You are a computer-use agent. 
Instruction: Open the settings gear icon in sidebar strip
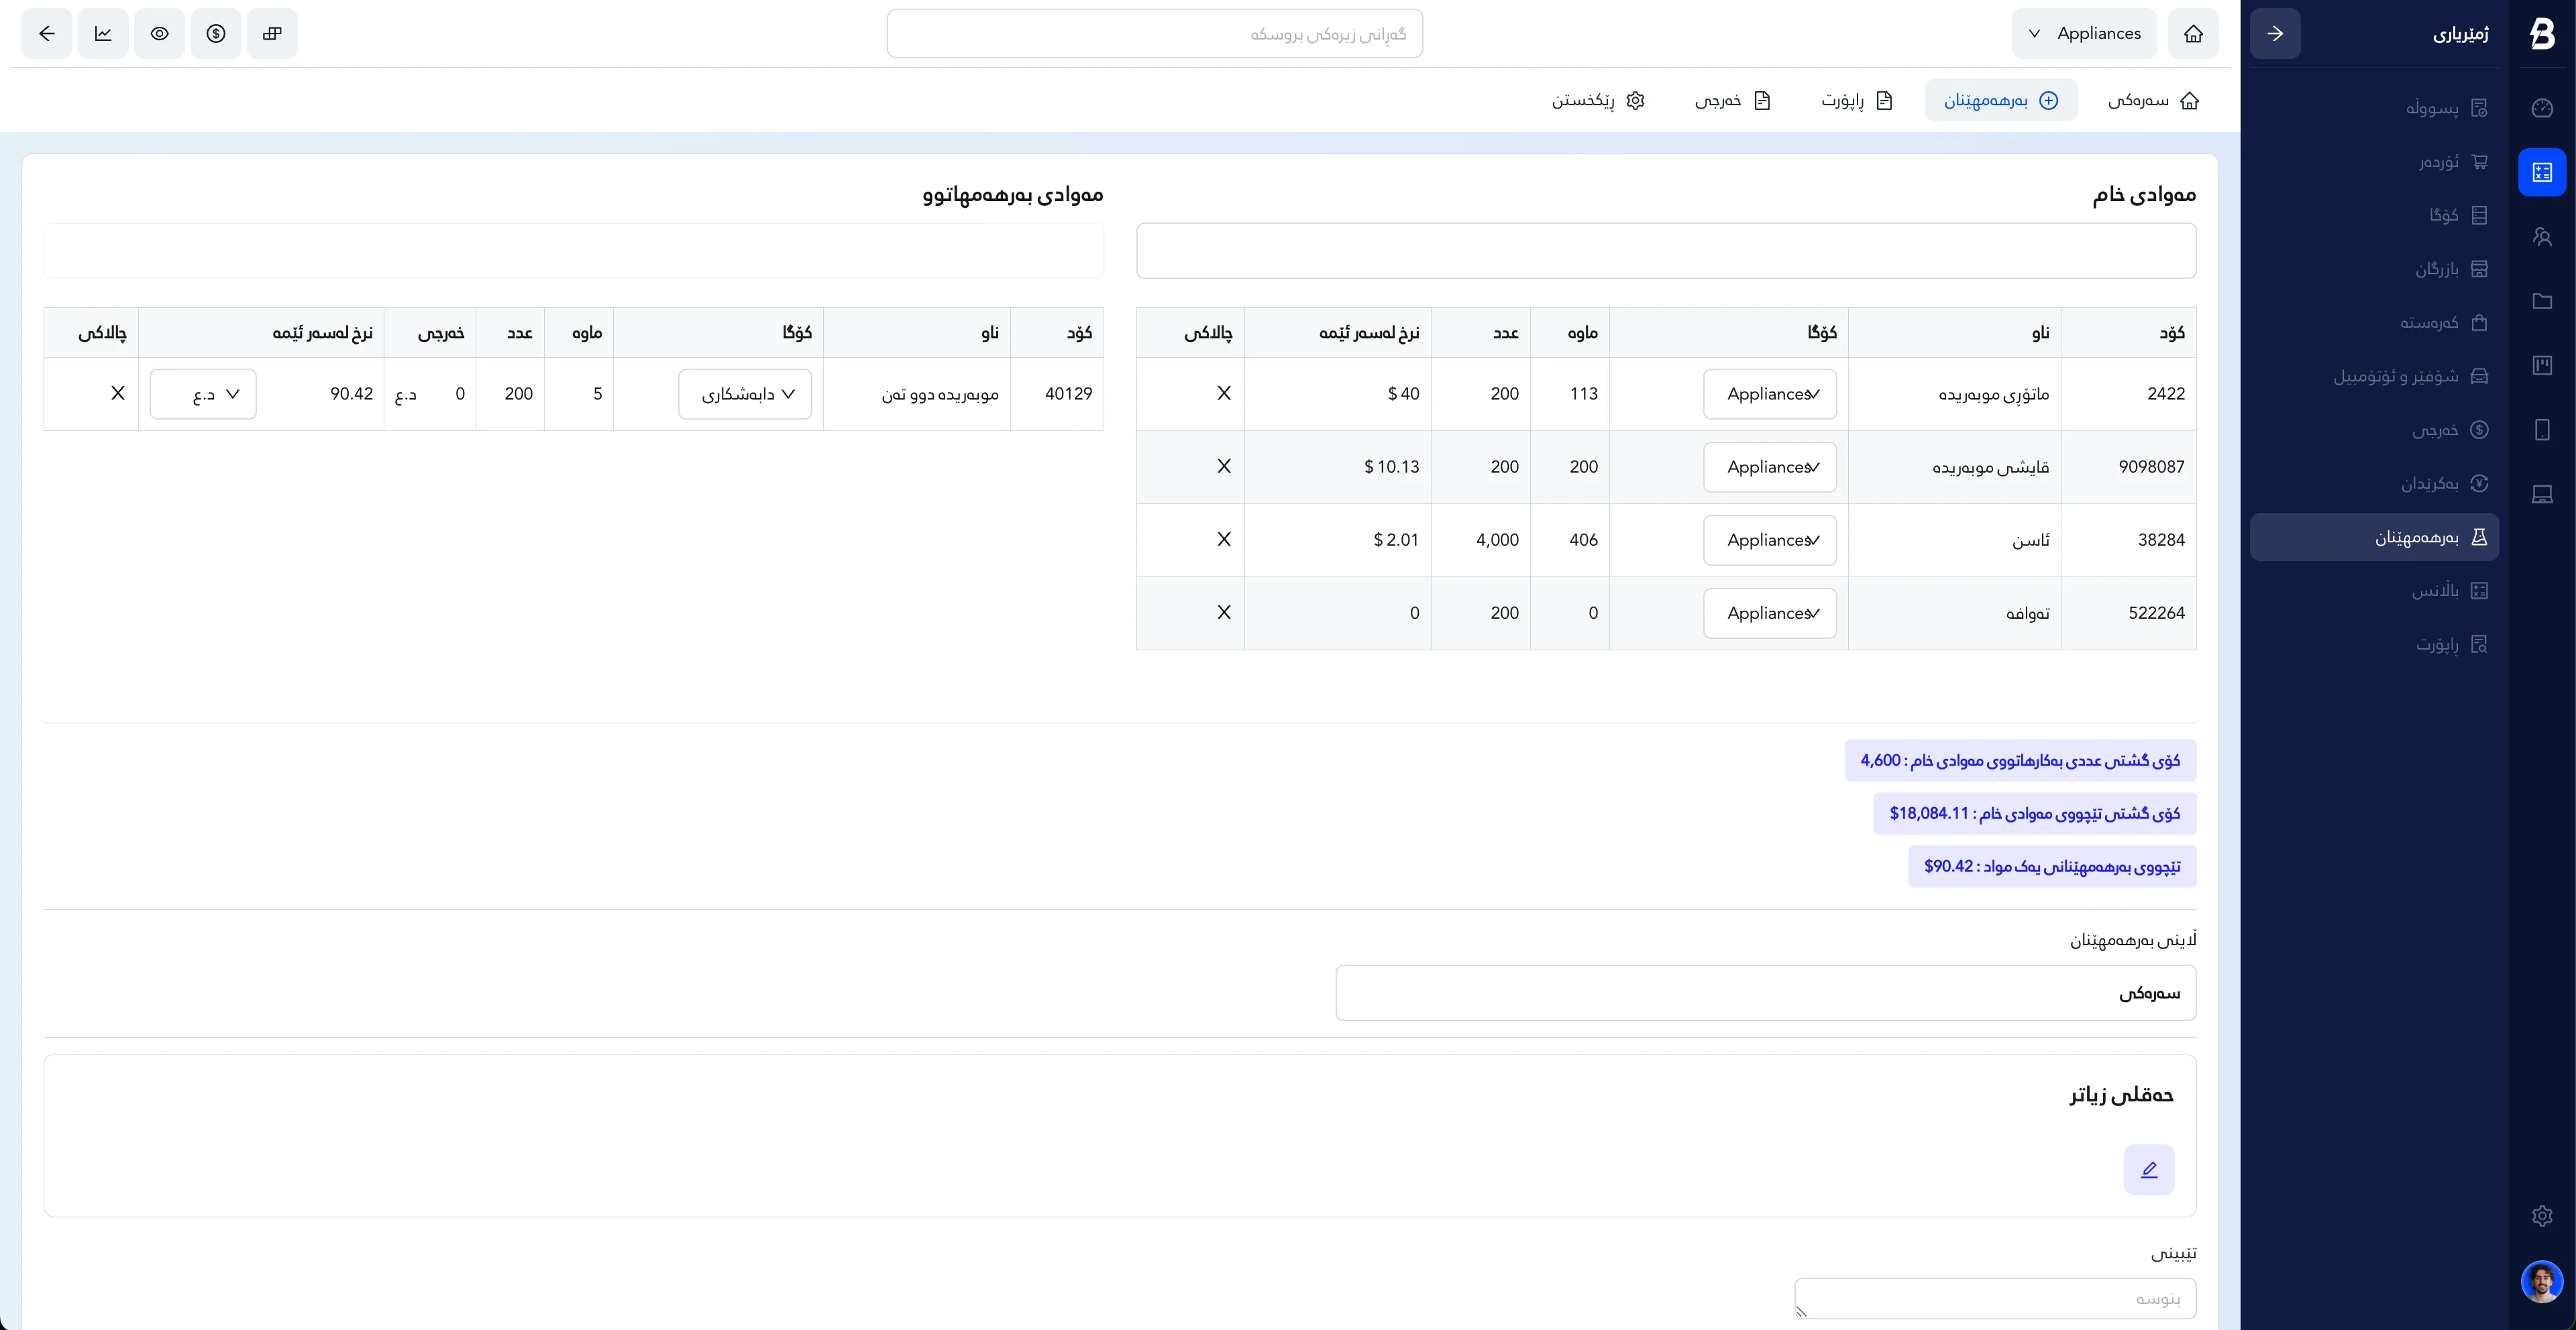coord(2542,1216)
